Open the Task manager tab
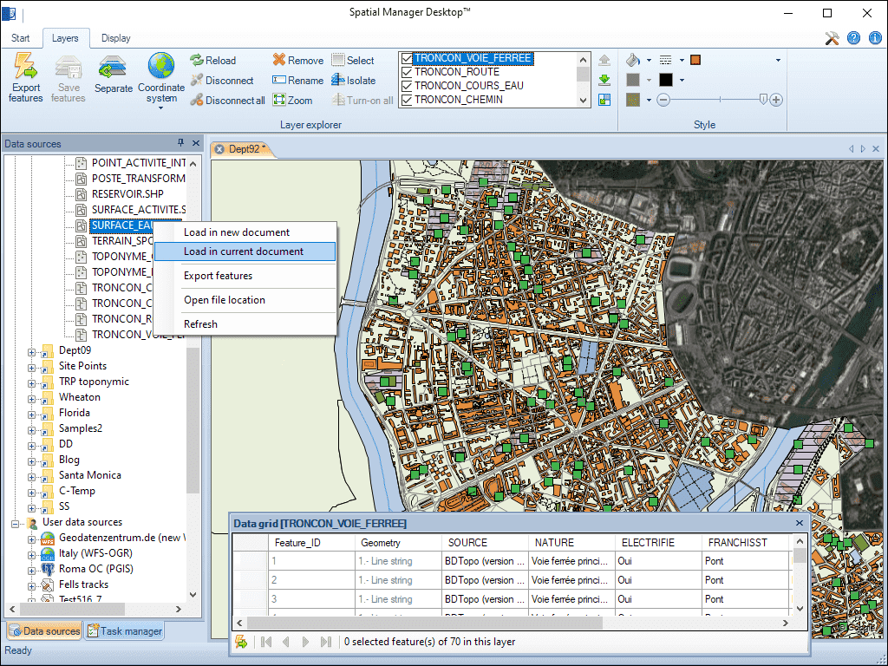Image resolution: width=888 pixels, height=666 pixels. click(125, 631)
